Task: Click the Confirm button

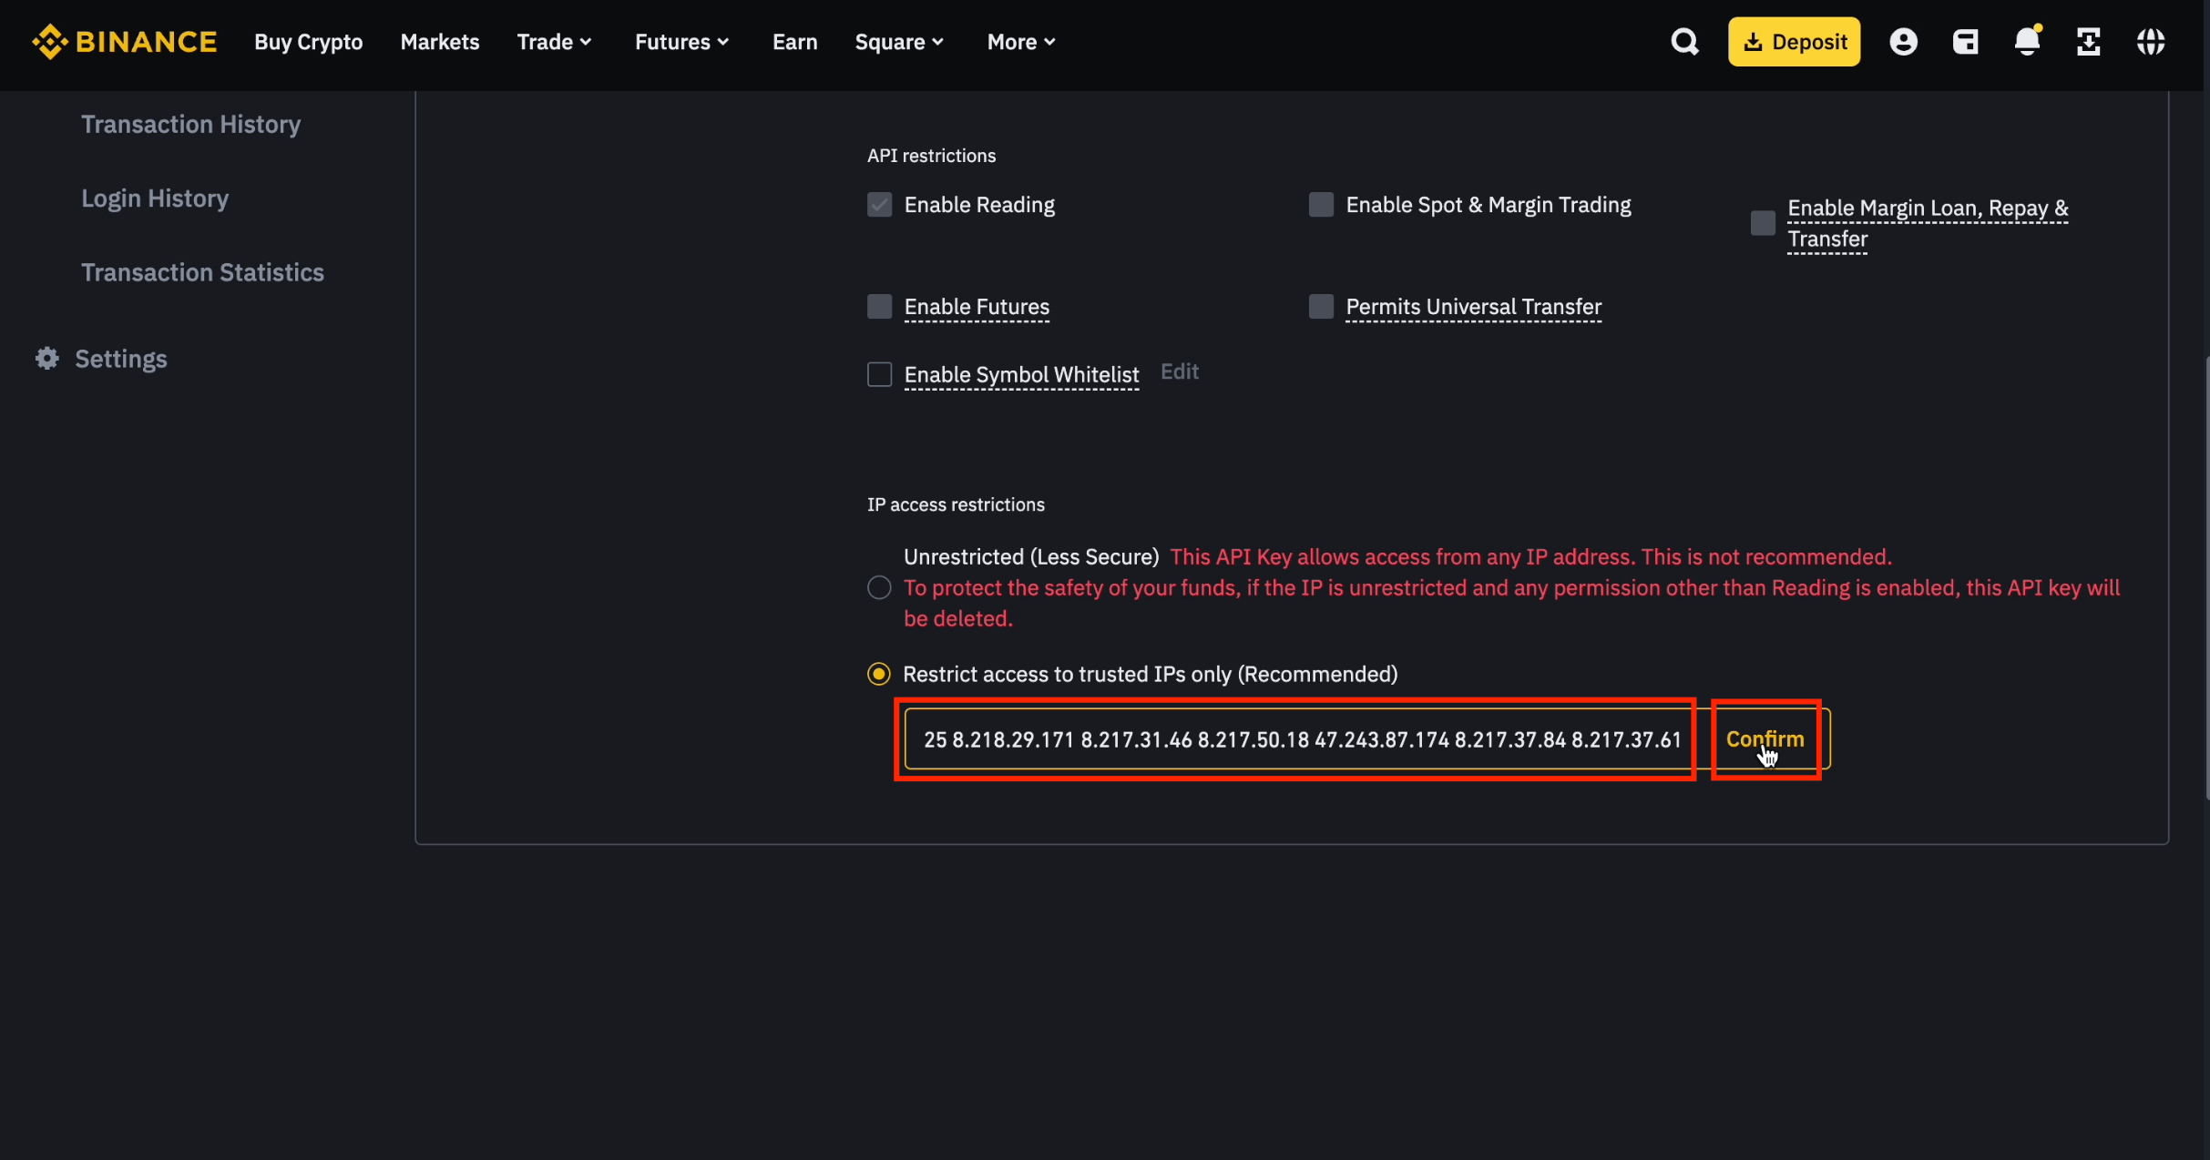Action: point(1765,739)
